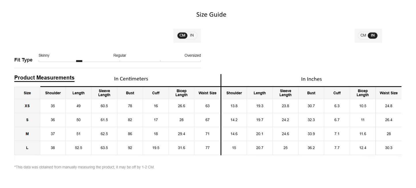Select the S size row label

pos(27,120)
